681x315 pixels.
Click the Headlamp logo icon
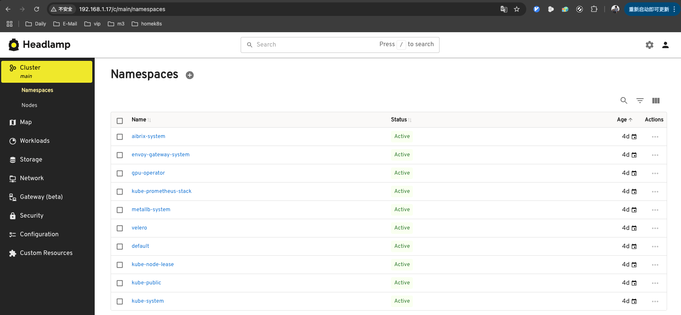(14, 45)
